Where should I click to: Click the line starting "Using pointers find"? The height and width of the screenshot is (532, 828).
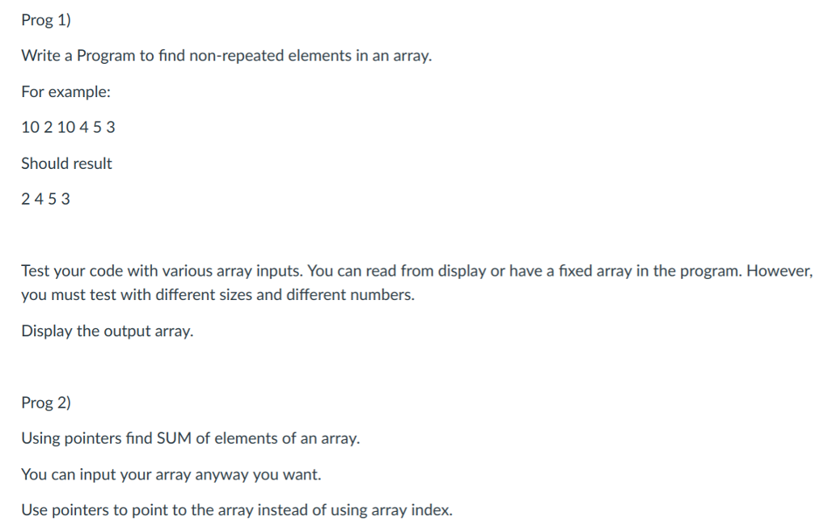[x=190, y=439]
